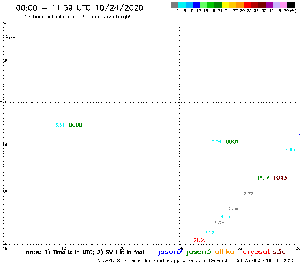Viewport: 300px width, 264px height.
Task: Click the green jason3 satellite label
Action: [199, 252]
